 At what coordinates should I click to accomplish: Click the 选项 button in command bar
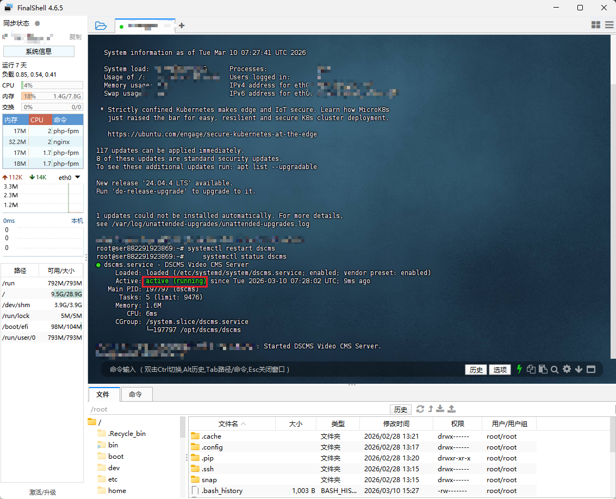[500, 370]
